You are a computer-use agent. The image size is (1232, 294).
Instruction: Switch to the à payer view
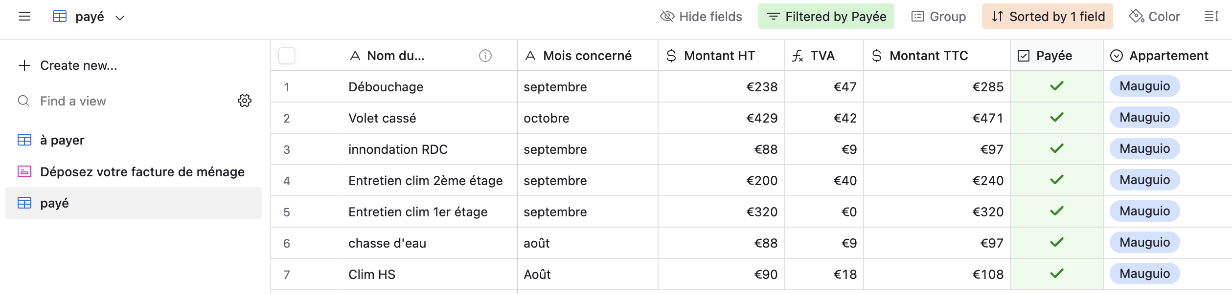(62, 140)
